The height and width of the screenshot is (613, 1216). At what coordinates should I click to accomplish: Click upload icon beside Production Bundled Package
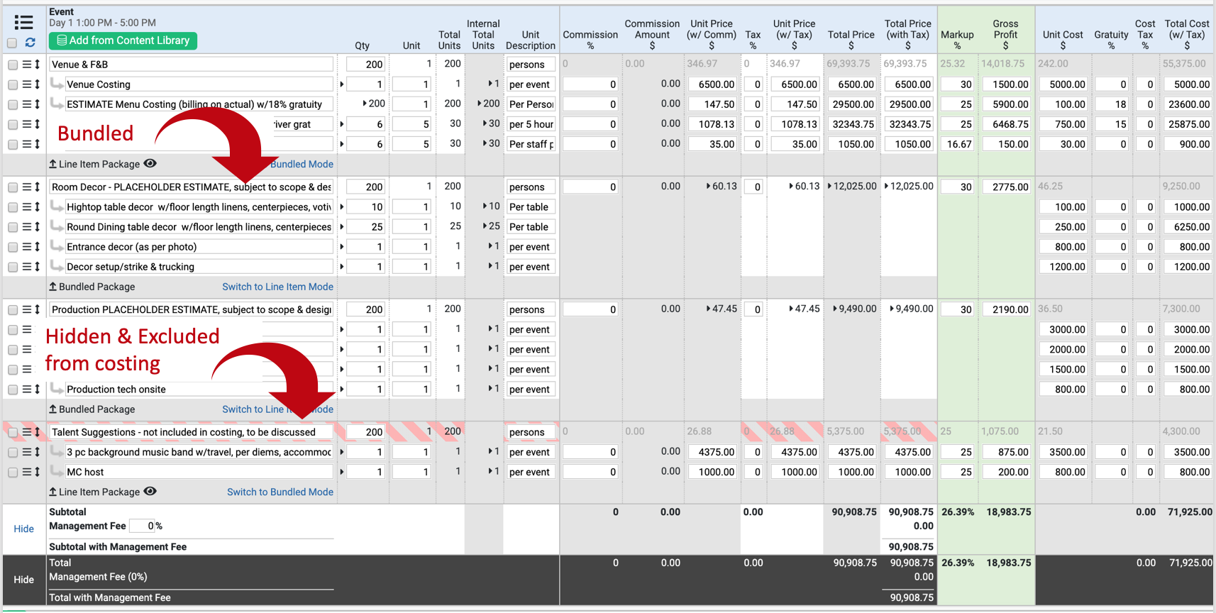[x=52, y=409]
